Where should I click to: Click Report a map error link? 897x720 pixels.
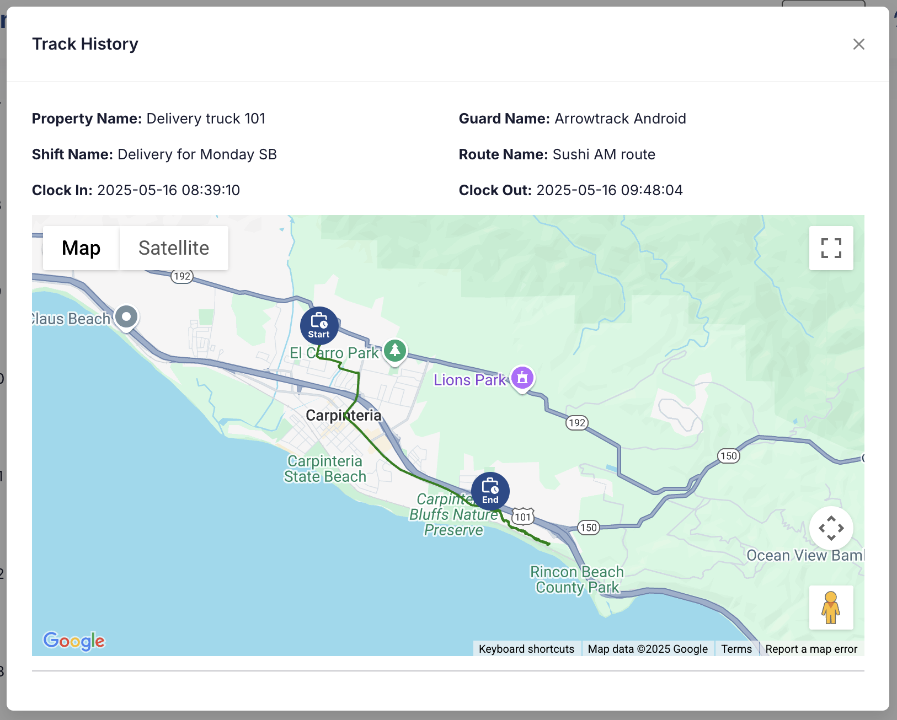(x=811, y=649)
